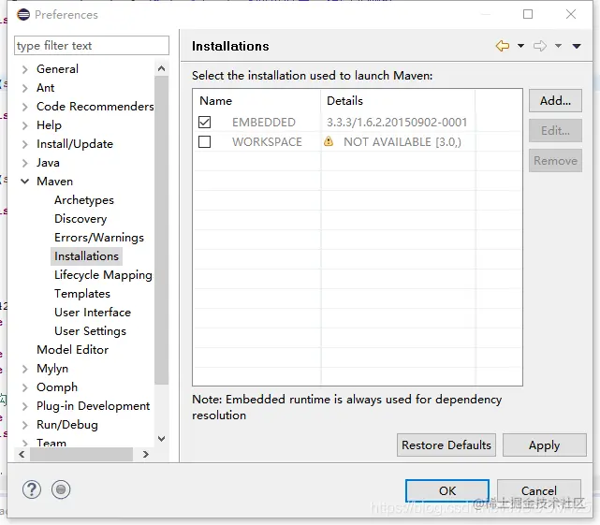Confirm with the OK button
600x525 pixels.
point(447,491)
